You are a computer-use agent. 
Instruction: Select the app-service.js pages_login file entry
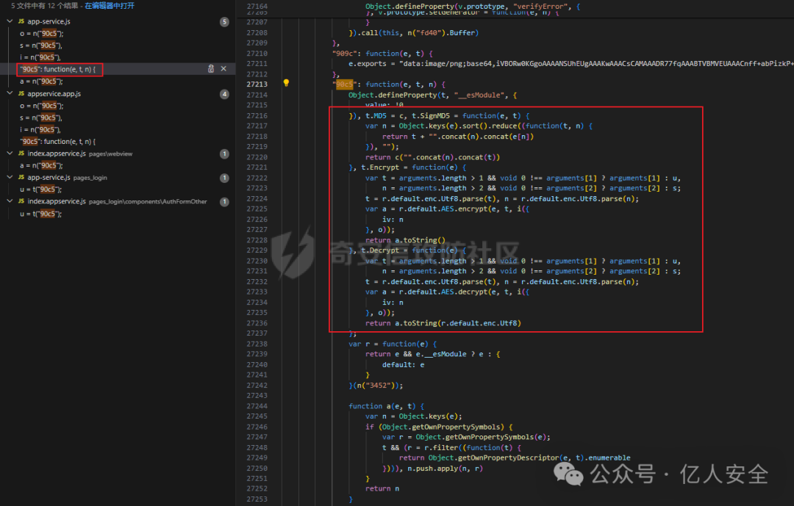point(49,178)
